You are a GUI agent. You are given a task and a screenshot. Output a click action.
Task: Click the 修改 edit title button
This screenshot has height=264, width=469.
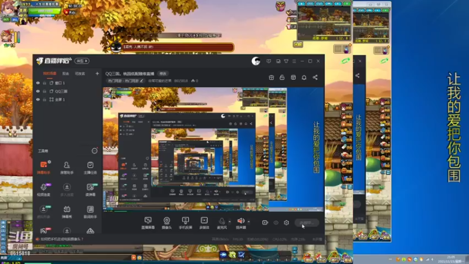pyautogui.click(x=163, y=74)
